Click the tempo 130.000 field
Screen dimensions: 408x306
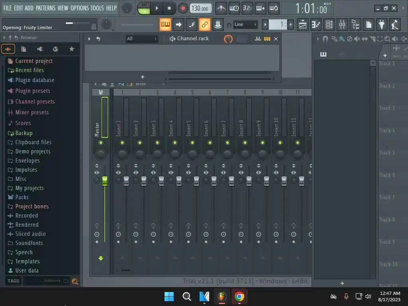click(201, 8)
